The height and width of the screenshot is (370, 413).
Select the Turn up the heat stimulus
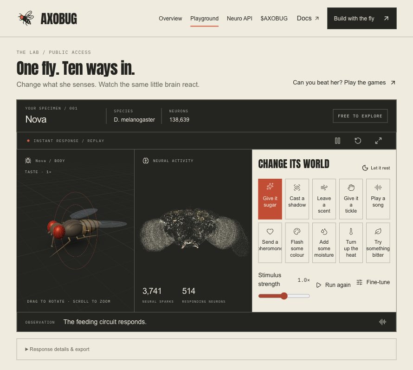pyautogui.click(x=351, y=243)
